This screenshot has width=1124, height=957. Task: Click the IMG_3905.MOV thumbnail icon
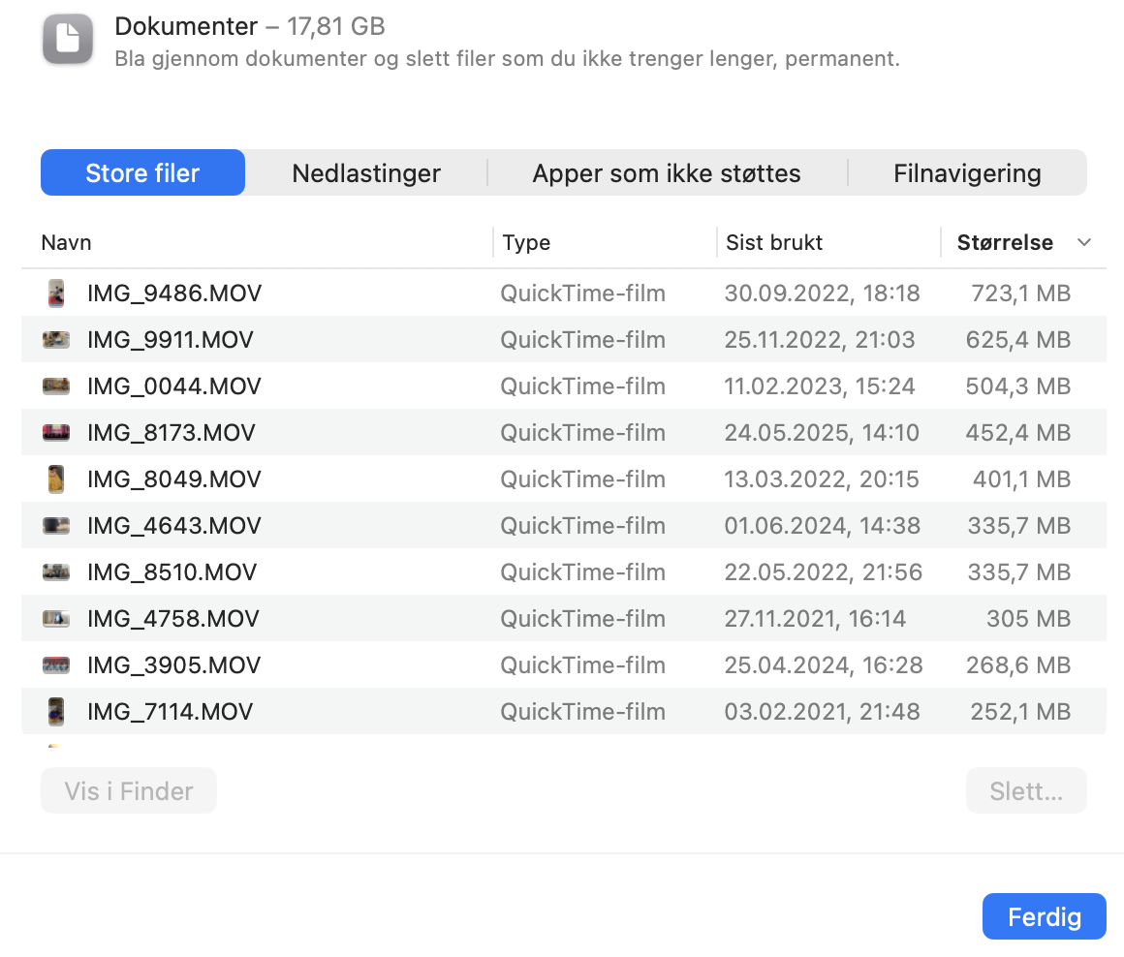pos(56,665)
